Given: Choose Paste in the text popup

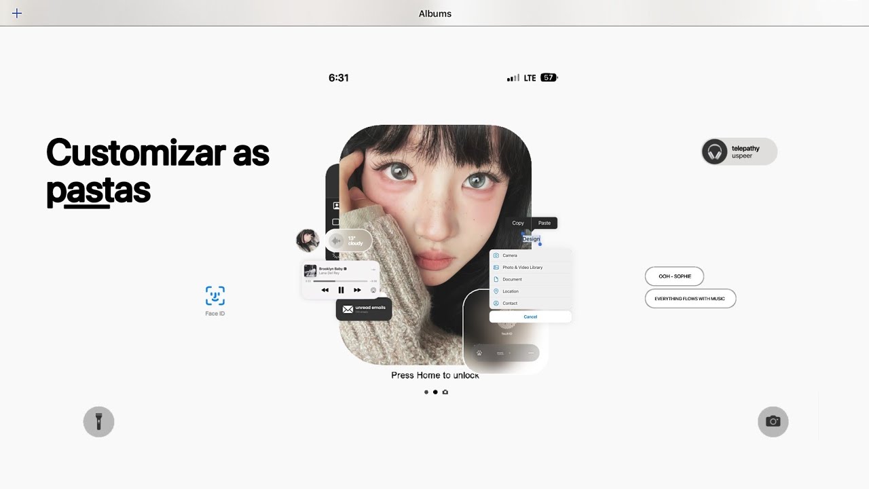Looking at the screenshot, I should coord(544,223).
